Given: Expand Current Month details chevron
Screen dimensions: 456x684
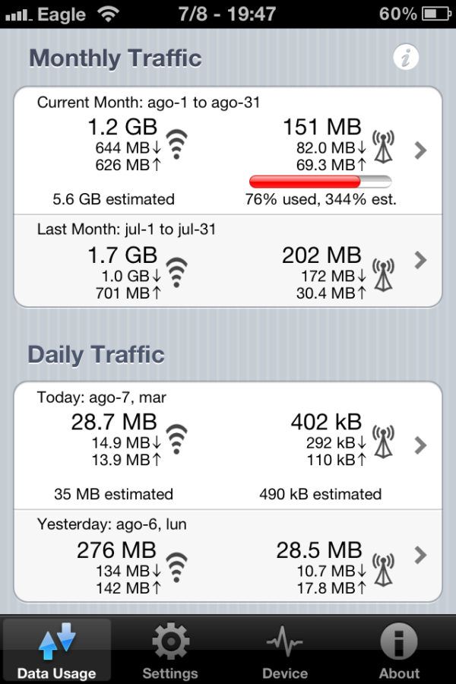Looking at the screenshot, I should pos(420,150).
